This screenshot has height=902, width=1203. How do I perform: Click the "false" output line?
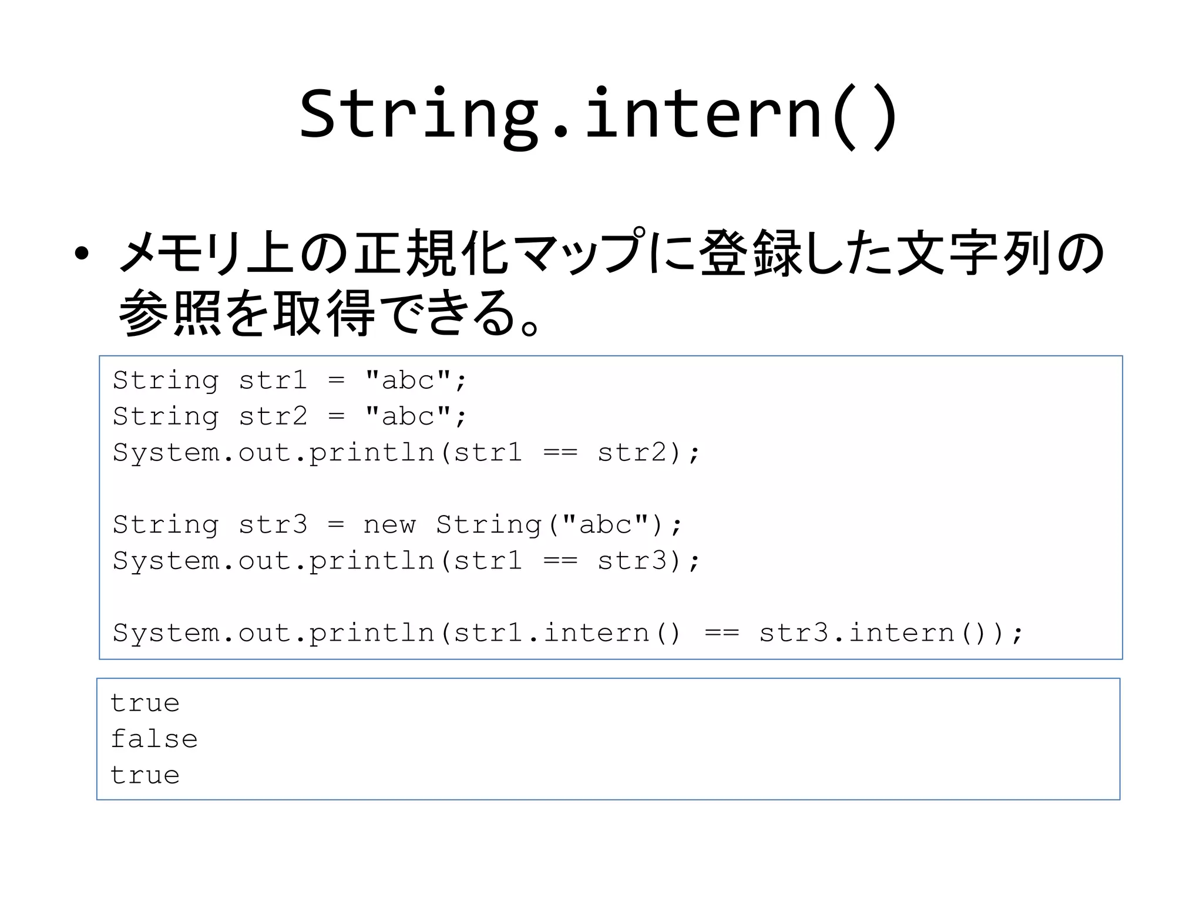pos(154,739)
